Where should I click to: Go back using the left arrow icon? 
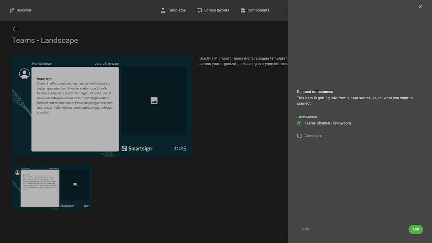15,29
